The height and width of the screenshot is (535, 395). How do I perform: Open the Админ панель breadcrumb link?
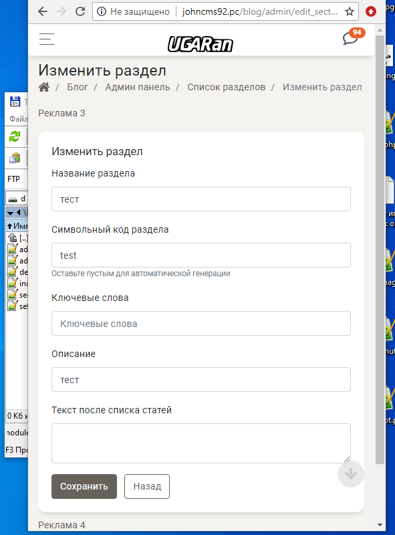pyautogui.click(x=138, y=88)
